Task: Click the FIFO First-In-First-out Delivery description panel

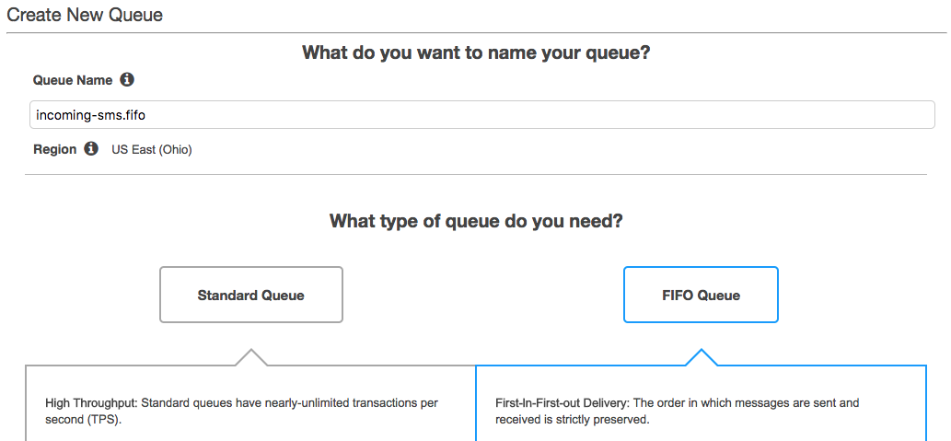Action: coord(702,403)
